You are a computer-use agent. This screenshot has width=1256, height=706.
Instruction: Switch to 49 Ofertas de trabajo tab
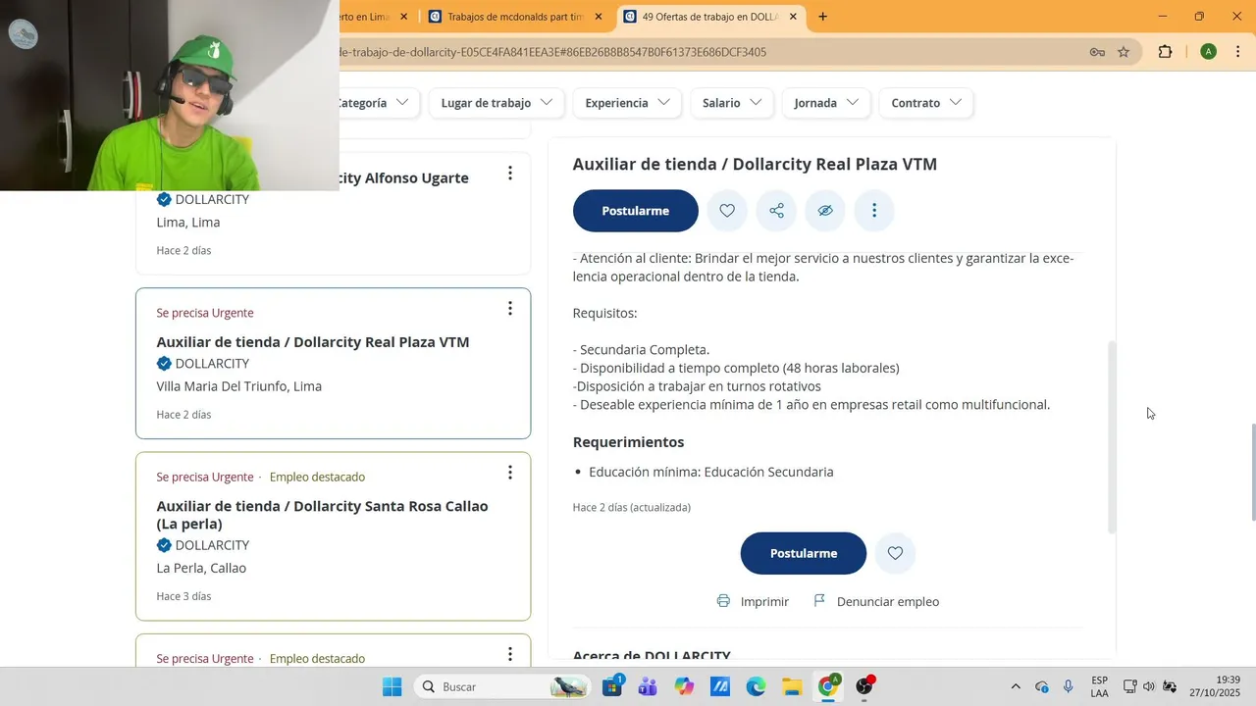click(710, 17)
